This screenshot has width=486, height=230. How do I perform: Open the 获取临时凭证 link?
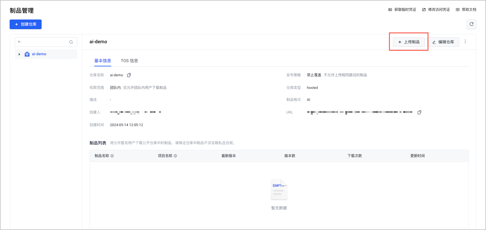click(402, 10)
